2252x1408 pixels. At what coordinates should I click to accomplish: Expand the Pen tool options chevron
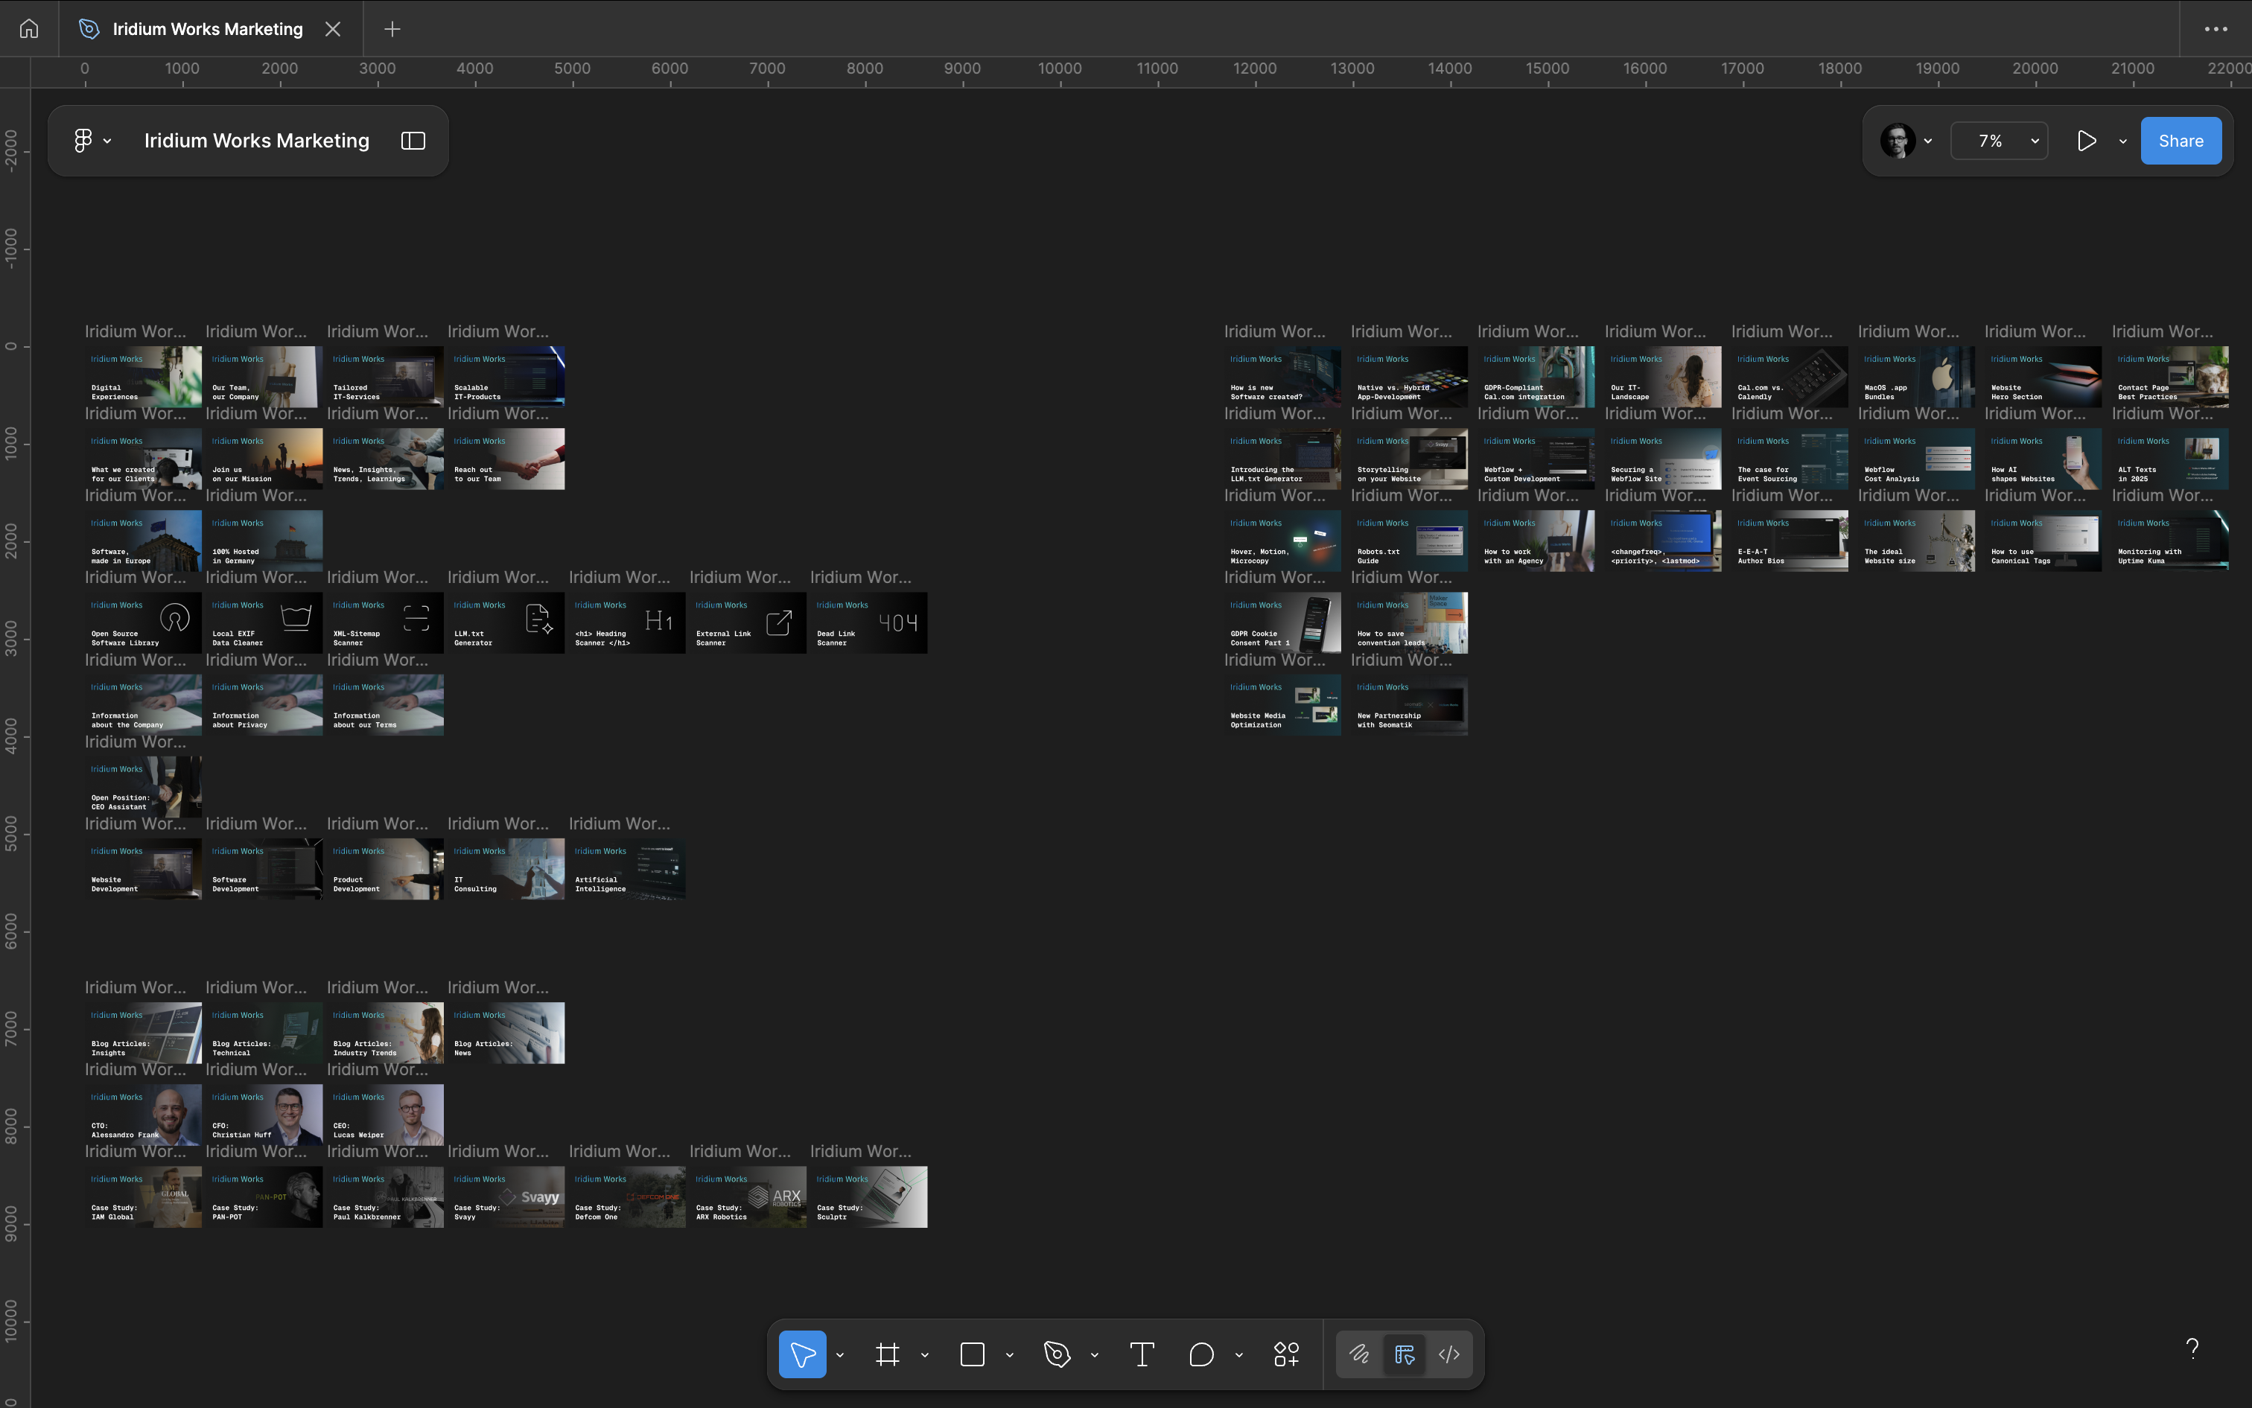pyautogui.click(x=1094, y=1355)
